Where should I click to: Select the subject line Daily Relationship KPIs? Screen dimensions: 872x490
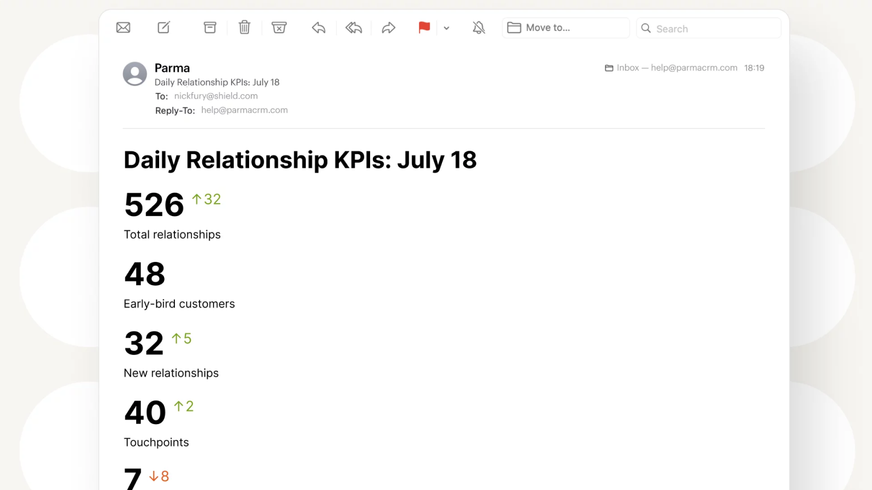pos(216,82)
